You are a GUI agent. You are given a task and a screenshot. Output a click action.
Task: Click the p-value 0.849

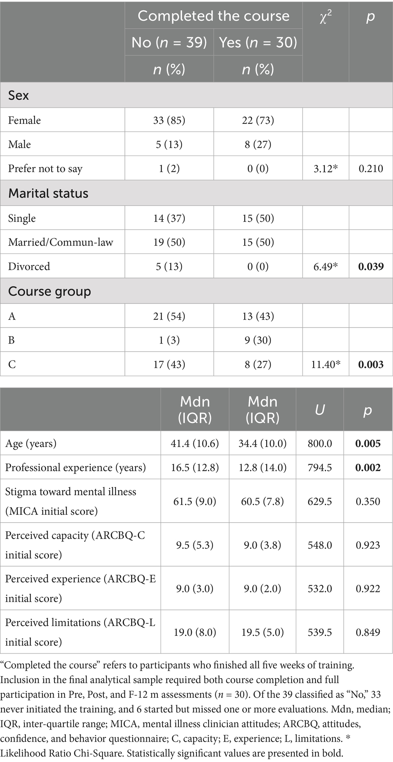point(368,632)
